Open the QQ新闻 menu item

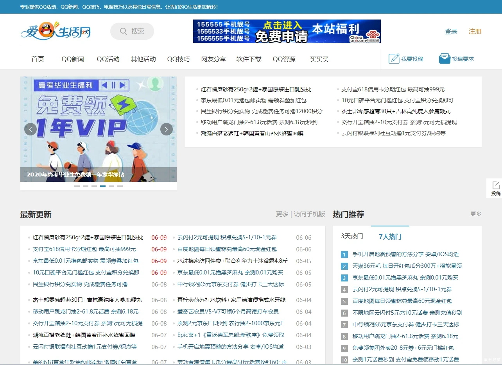tap(73, 59)
